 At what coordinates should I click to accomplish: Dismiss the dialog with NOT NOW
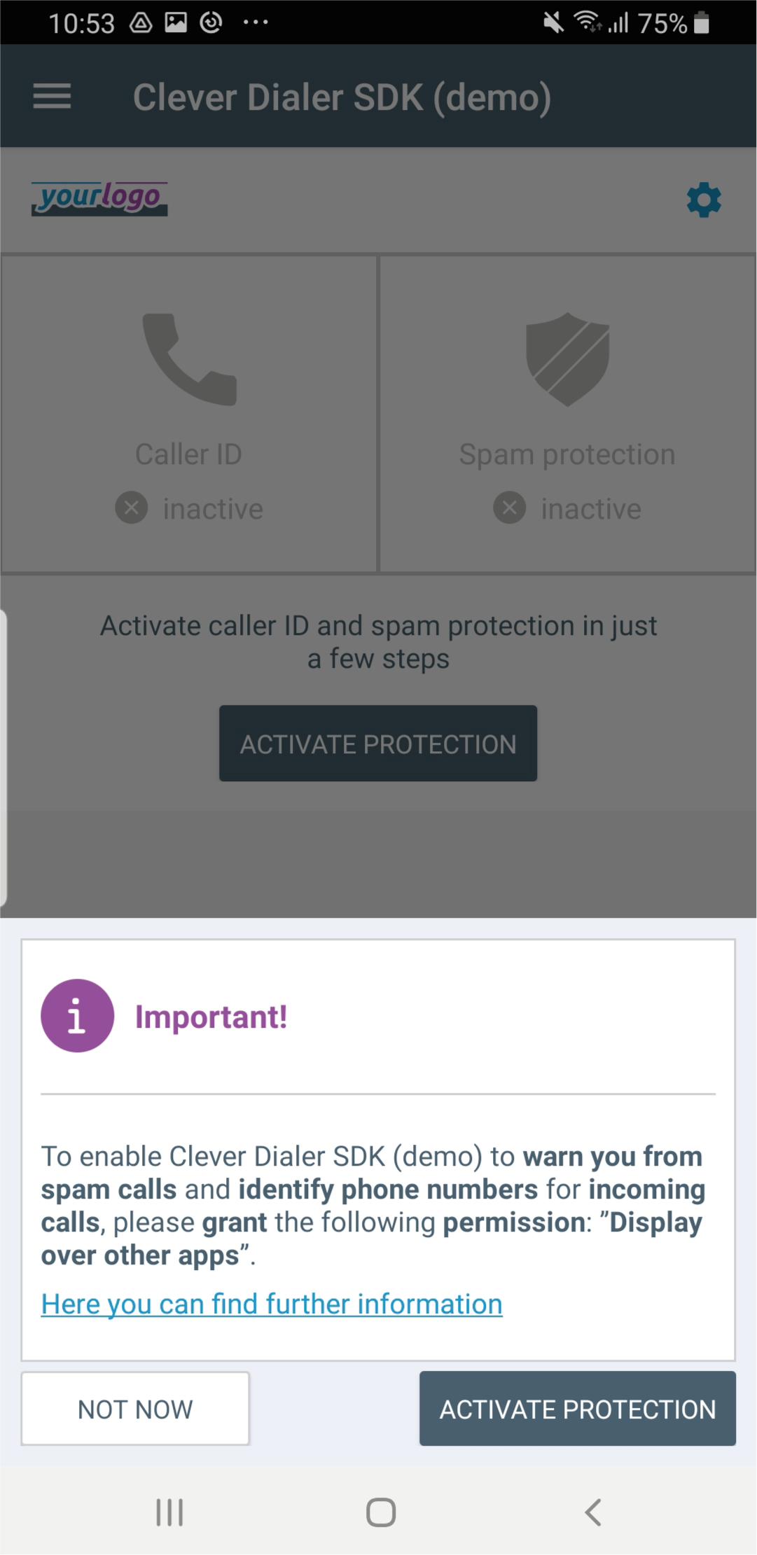click(x=134, y=1408)
